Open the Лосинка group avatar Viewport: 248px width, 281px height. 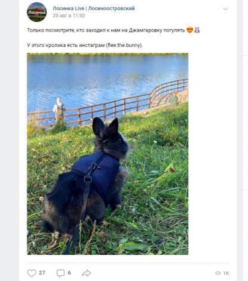pyautogui.click(x=37, y=12)
